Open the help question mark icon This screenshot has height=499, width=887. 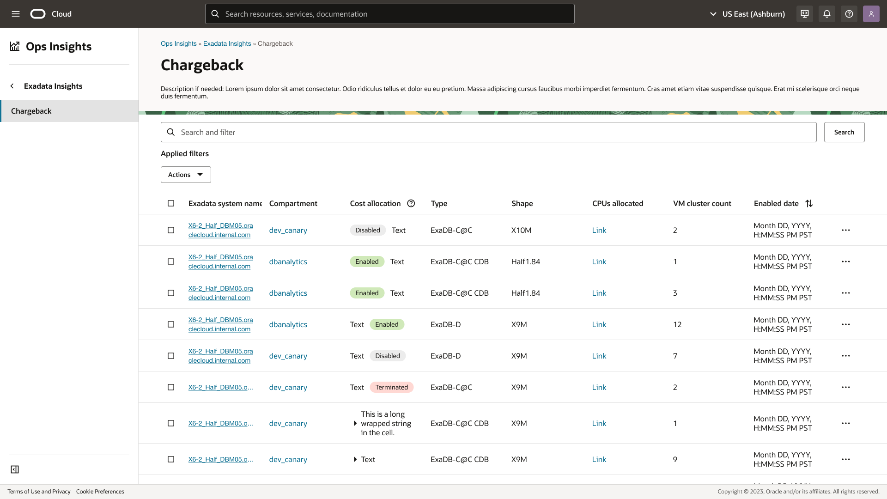[849, 14]
